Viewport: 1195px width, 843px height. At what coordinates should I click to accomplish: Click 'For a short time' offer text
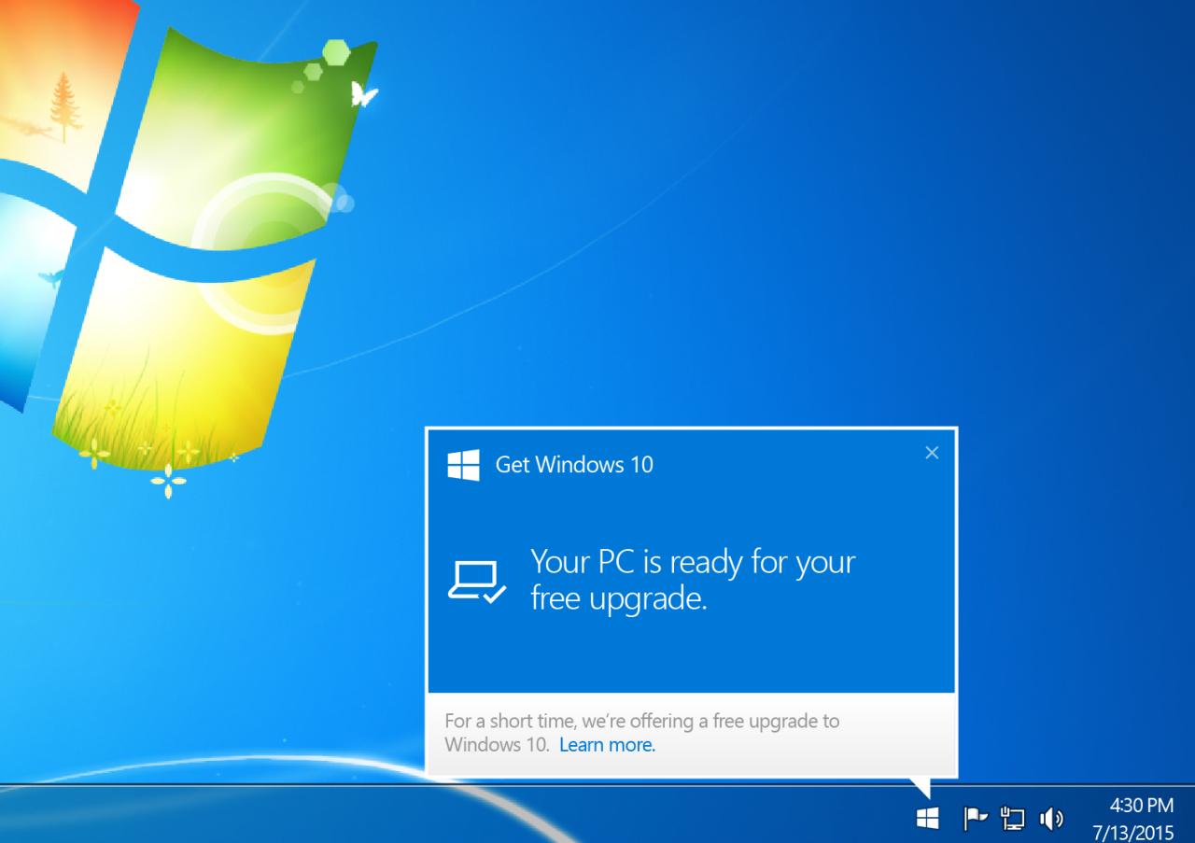coord(641,733)
